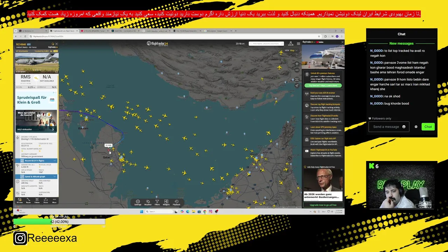The width and height of the screenshot is (448, 252).
Task: Zoom in on the map with plus button
Action: pyautogui.click(x=297, y=64)
